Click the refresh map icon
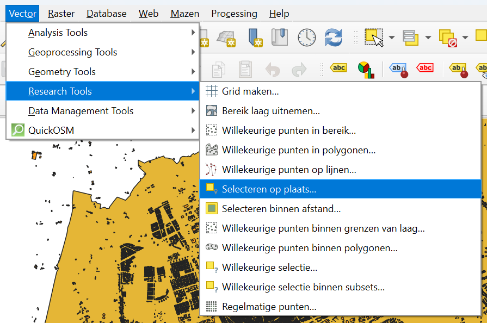 point(333,38)
